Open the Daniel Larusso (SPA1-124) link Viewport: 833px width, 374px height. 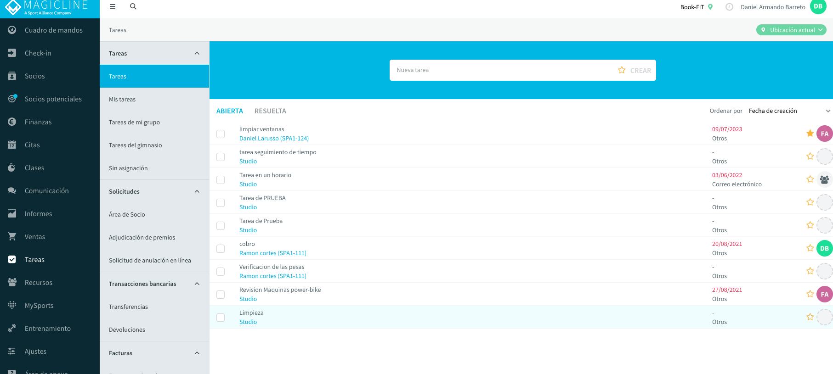pyautogui.click(x=274, y=138)
